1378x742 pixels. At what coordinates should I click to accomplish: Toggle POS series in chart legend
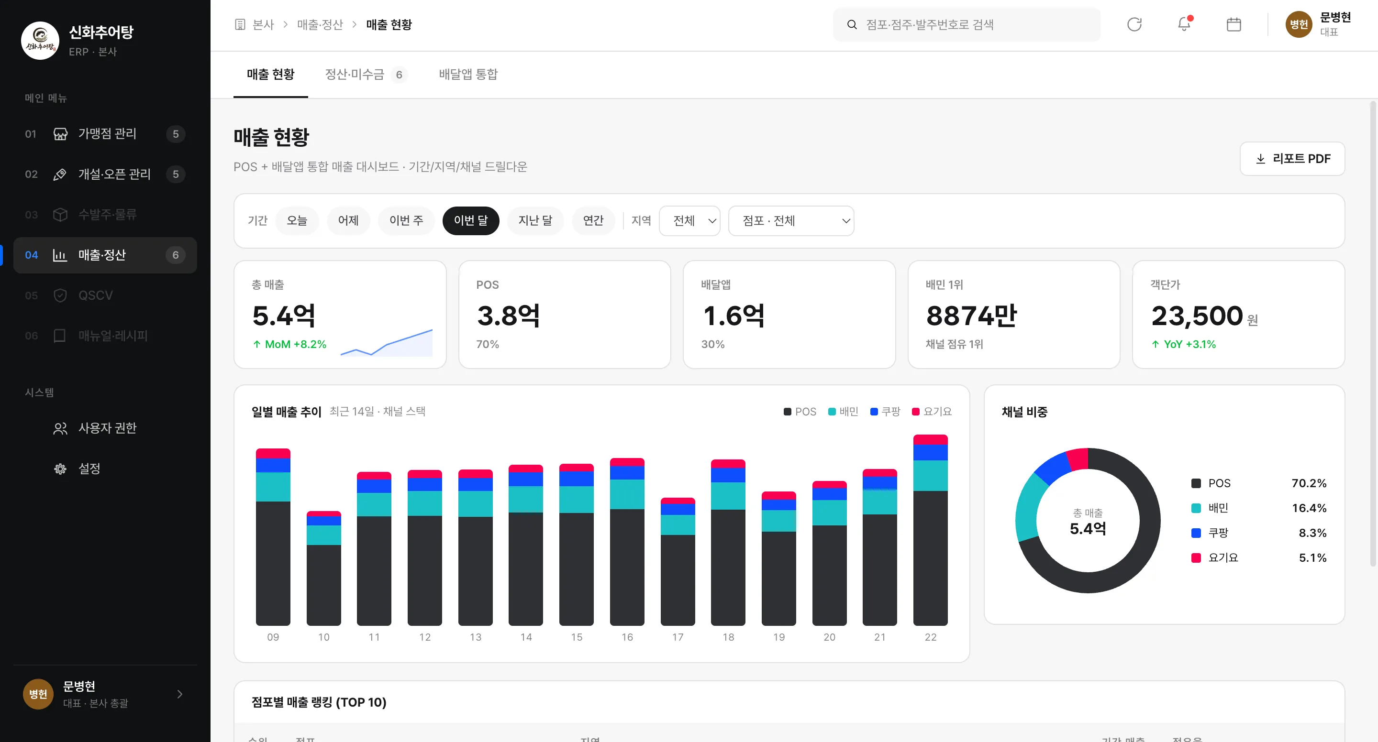coord(800,412)
